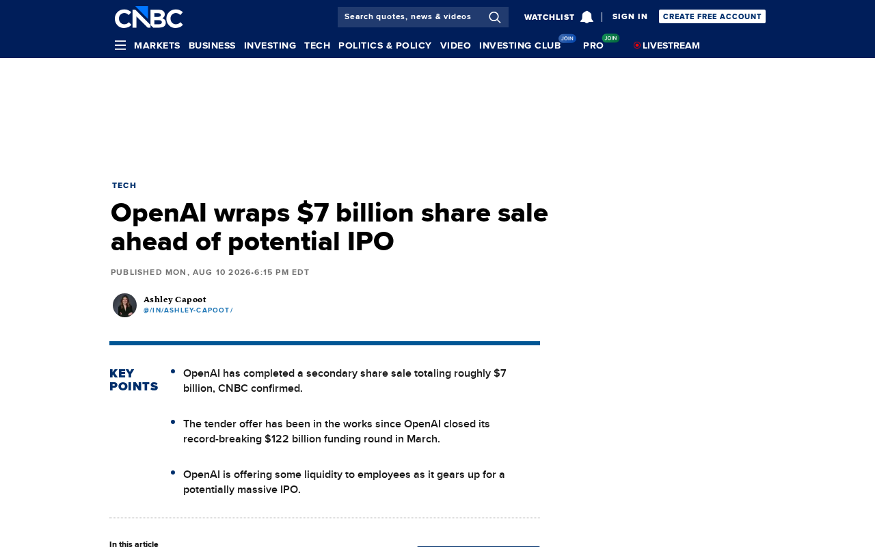Go to Investing Club section
875x547 pixels.
(520, 45)
